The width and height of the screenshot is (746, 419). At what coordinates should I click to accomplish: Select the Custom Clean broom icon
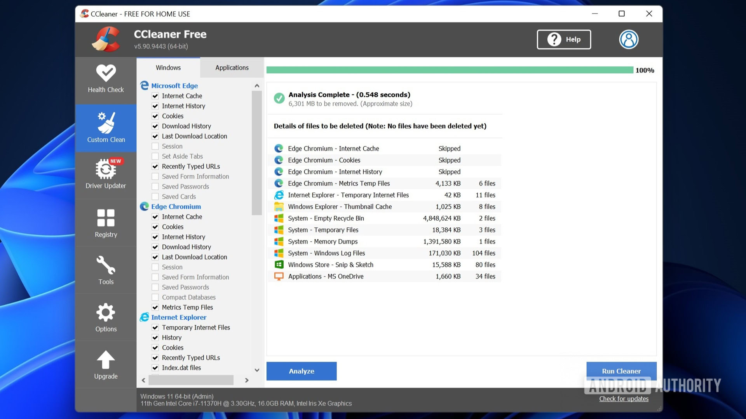pos(106,123)
